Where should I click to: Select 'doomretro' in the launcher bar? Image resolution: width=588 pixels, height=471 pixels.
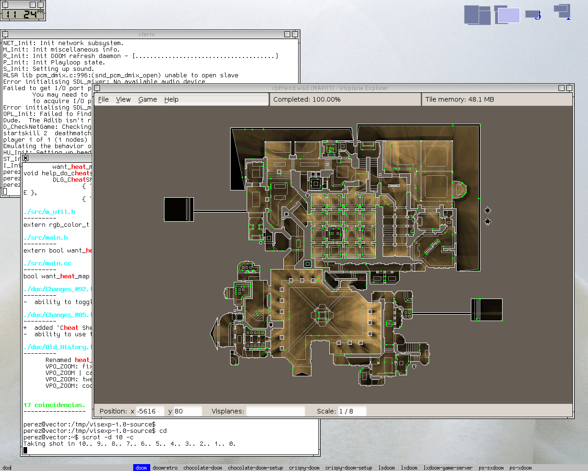[165, 468]
